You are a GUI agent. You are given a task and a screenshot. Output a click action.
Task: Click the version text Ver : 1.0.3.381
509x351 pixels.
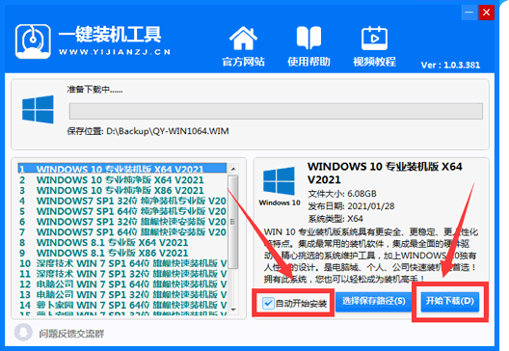coord(450,65)
